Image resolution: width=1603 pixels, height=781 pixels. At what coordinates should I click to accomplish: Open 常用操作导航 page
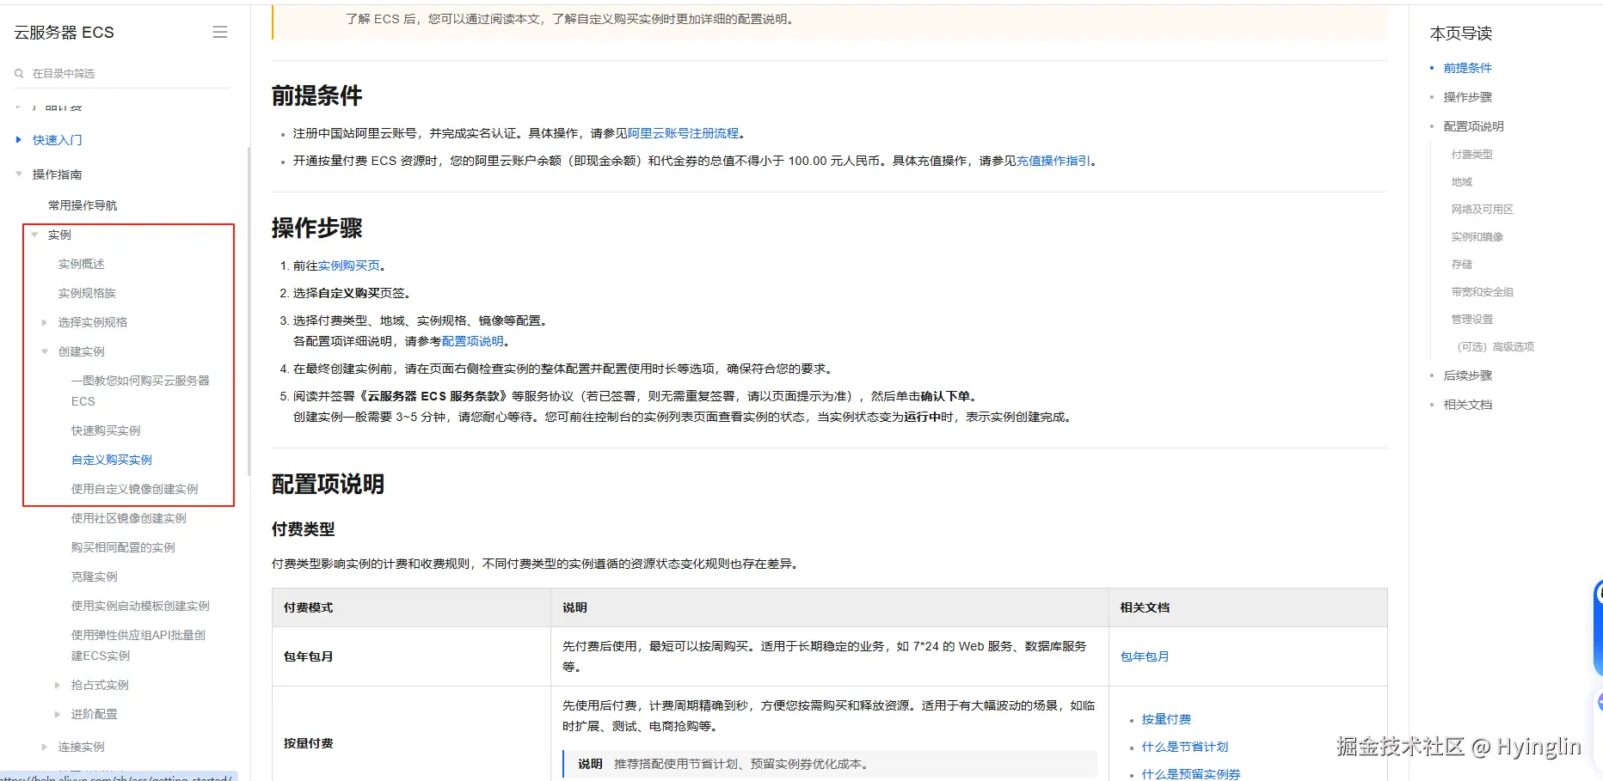tap(83, 205)
